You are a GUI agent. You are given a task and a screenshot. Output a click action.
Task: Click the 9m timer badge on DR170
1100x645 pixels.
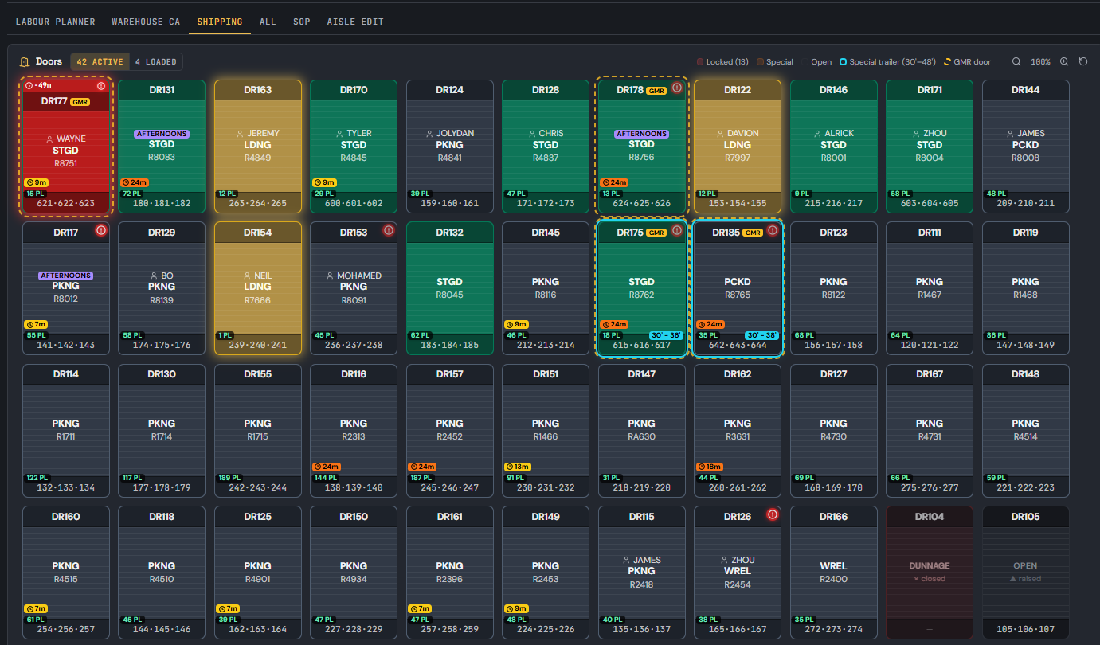tap(323, 182)
